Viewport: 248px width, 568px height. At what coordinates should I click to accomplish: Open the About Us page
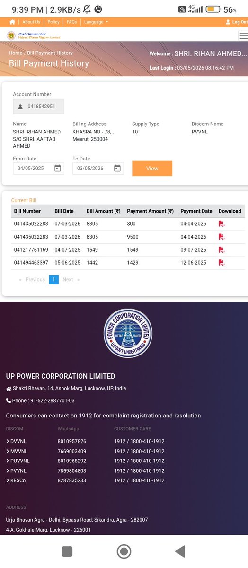coord(31,22)
